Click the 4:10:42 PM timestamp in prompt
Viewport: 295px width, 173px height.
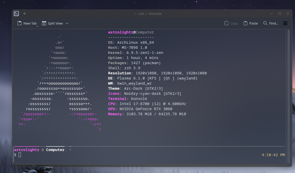(x=273, y=155)
